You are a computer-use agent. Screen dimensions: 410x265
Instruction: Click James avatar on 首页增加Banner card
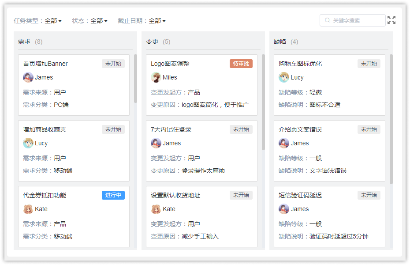pyautogui.click(x=28, y=77)
